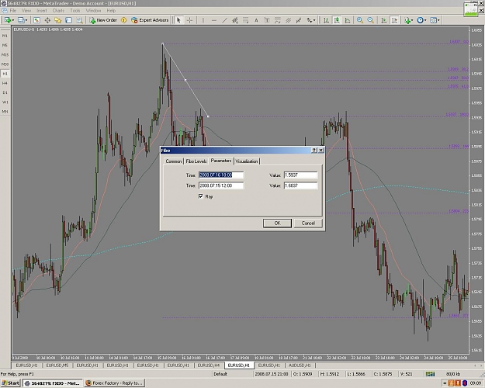This screenshot has width=485, height=388.
Task: Select the W1 timeframe button
Action: click(x=5, y=102)
